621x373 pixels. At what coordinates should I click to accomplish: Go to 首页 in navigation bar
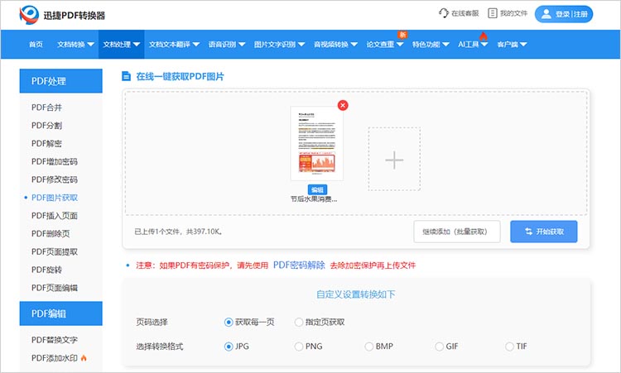click(36, 45)
